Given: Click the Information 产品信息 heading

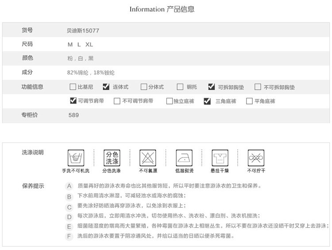Looking at the screenshot, I should (162, 9).
